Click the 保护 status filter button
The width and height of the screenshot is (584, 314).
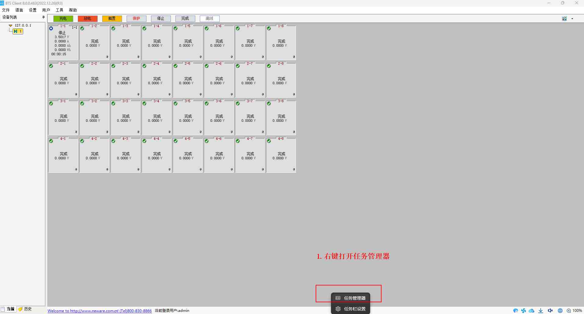[x=136, y=19]
